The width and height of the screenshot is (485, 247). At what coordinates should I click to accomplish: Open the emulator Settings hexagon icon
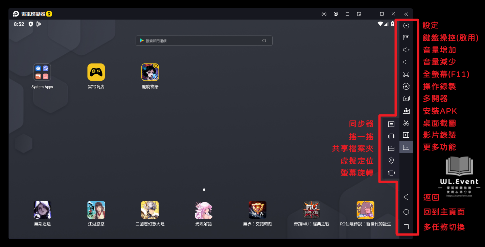click(x=406, y=26)
